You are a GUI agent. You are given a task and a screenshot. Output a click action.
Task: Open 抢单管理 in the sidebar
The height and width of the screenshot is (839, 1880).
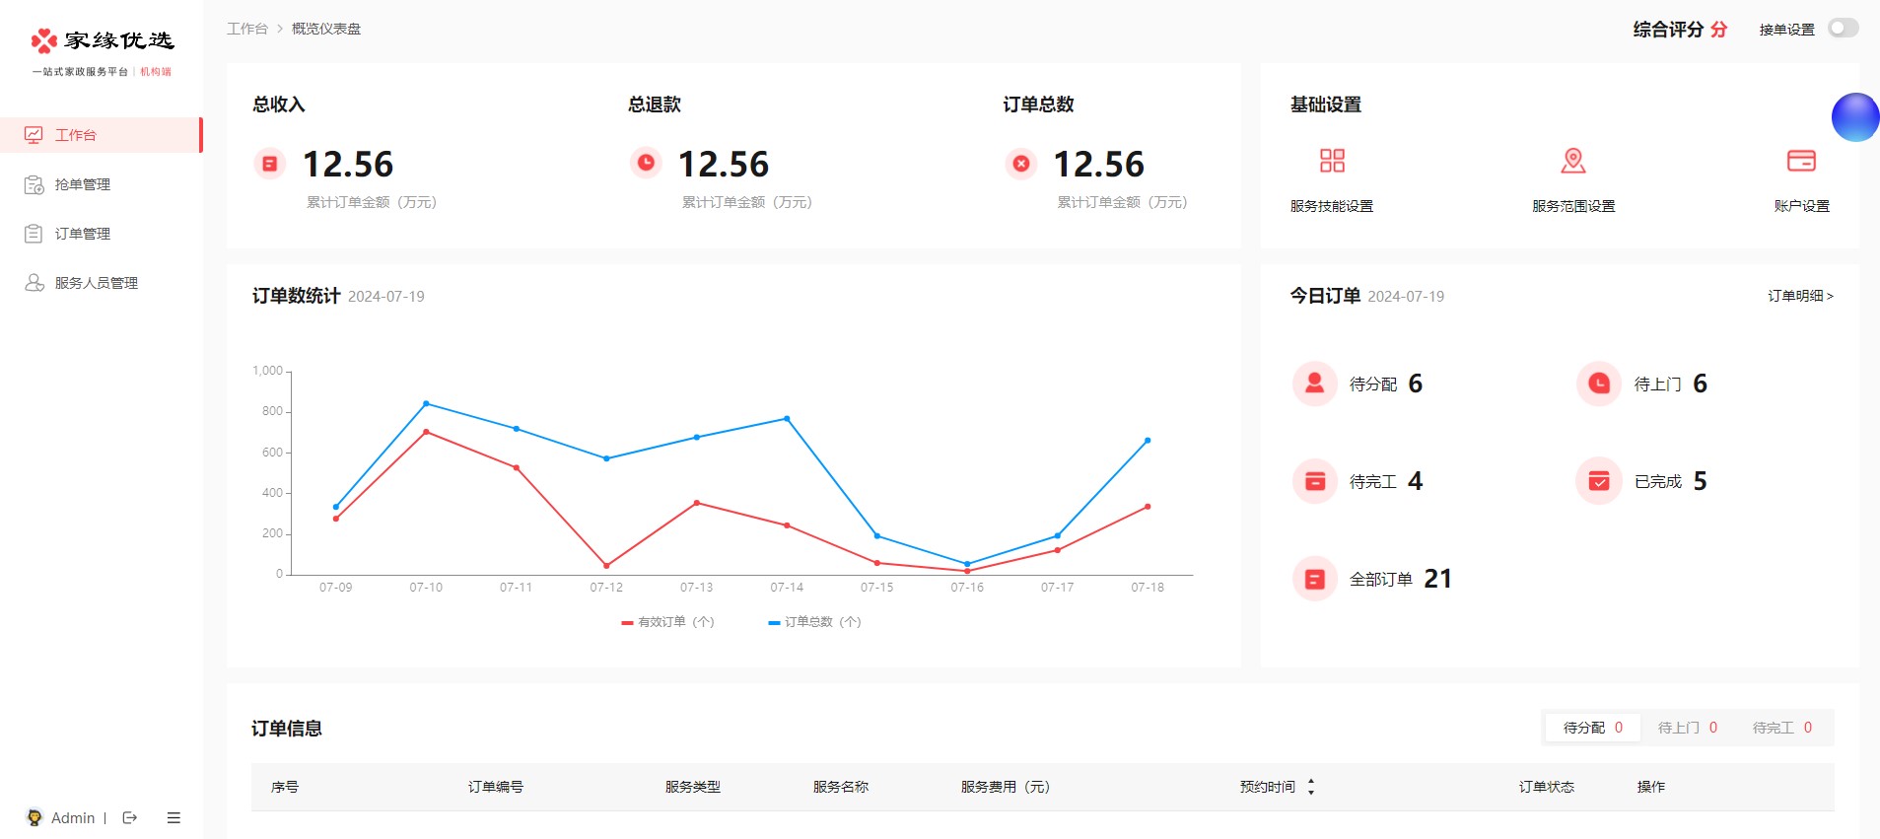(83, 184)
